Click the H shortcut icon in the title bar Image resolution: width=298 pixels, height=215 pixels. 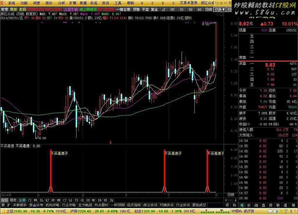click(142, 3)
